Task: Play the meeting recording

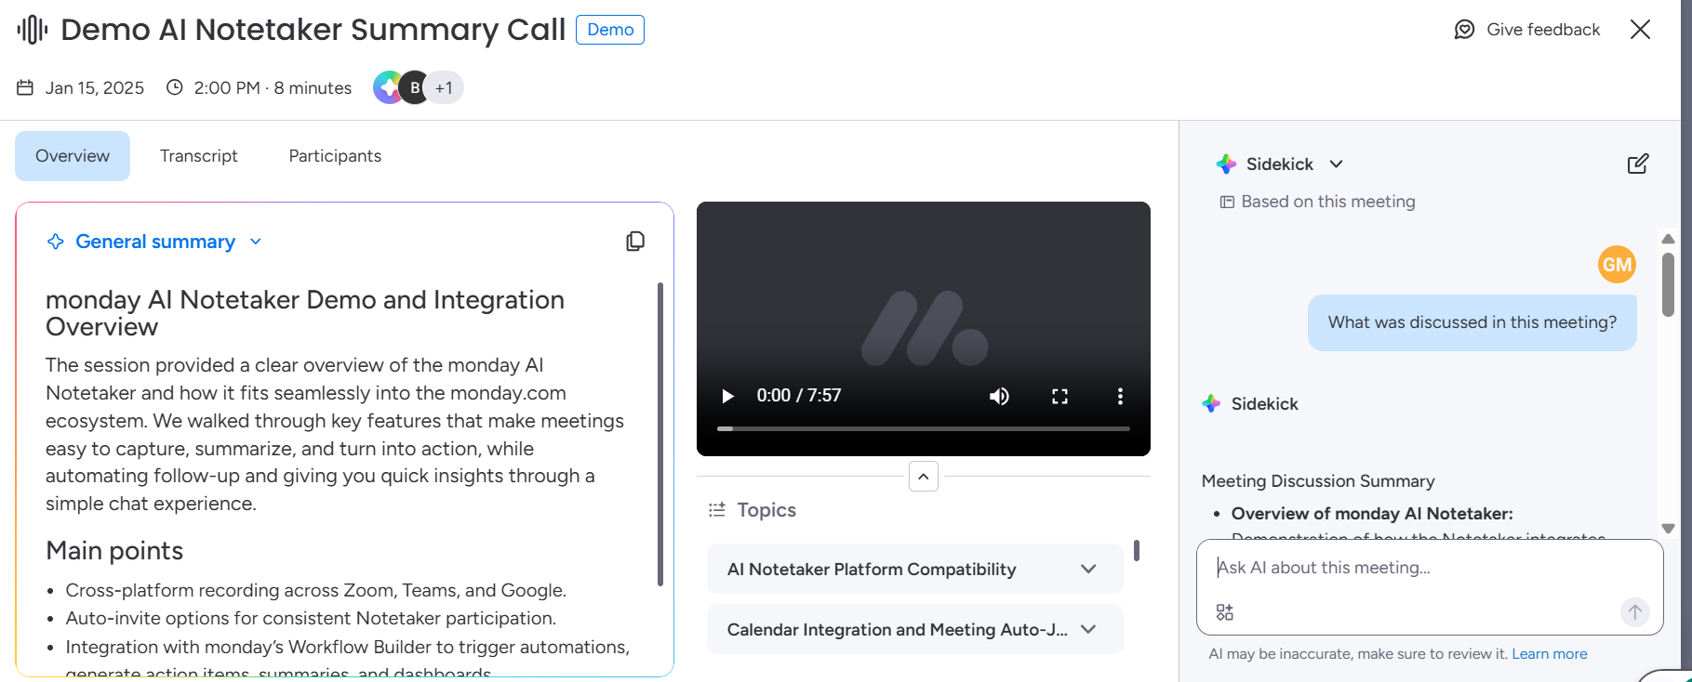Action: tap(727, 396)
